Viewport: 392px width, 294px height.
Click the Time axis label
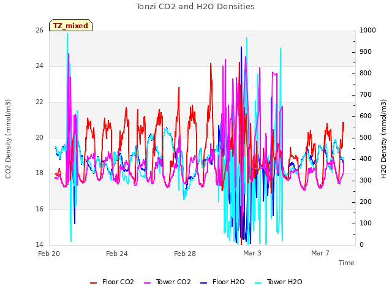tap(347, 263)
